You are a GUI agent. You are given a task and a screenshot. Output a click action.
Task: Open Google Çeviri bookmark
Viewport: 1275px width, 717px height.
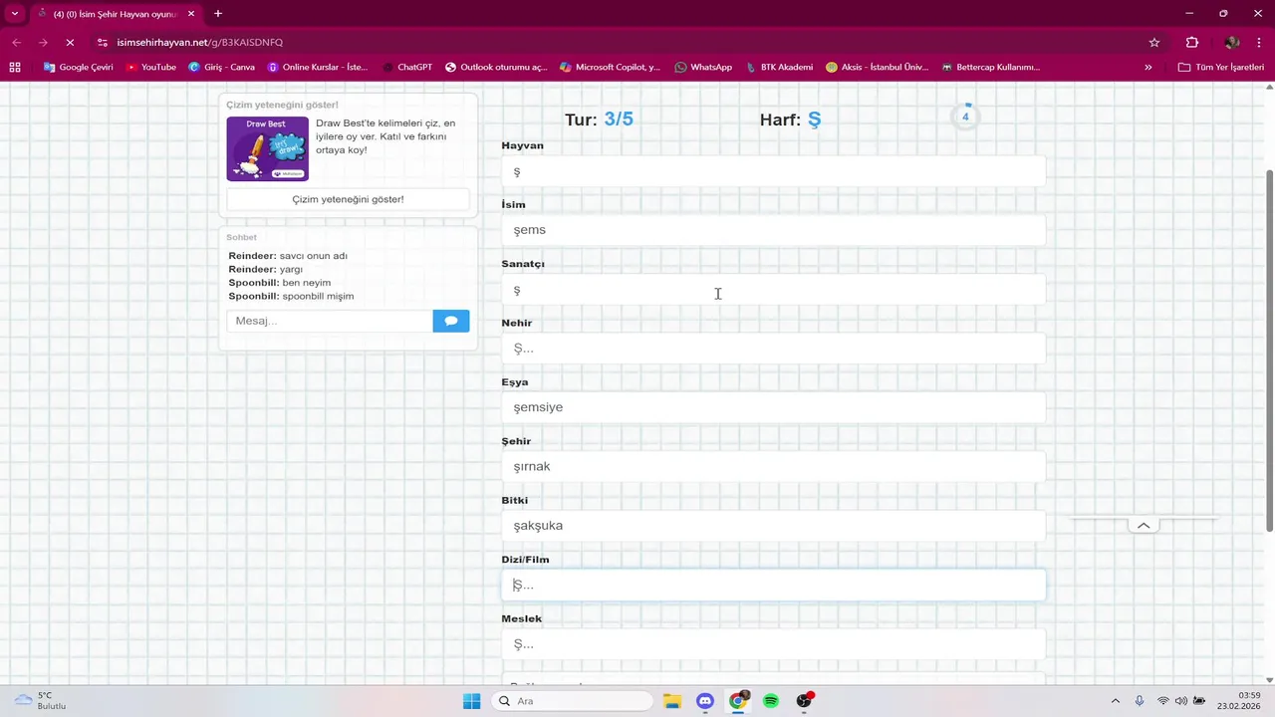click(x=78, y=67)
